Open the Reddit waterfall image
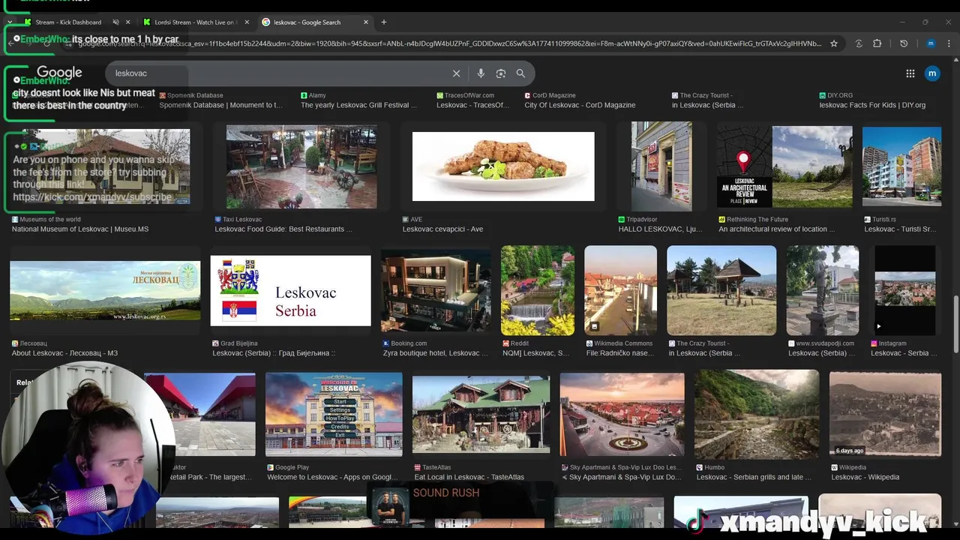The width and height of the screenshot is (960, 540). [x=538, y=290]
